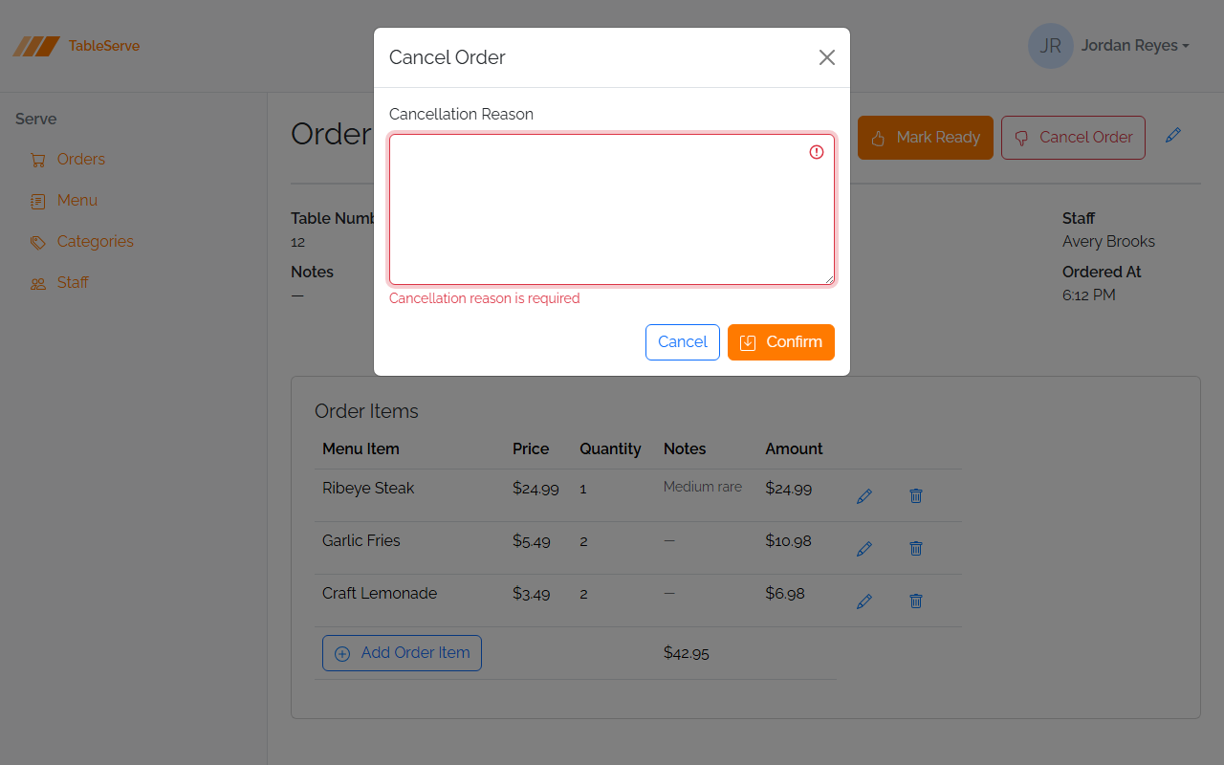Click the $10.98 Garlic Fries amount
Screen dimensions: 1224x765
click(788, 541)
